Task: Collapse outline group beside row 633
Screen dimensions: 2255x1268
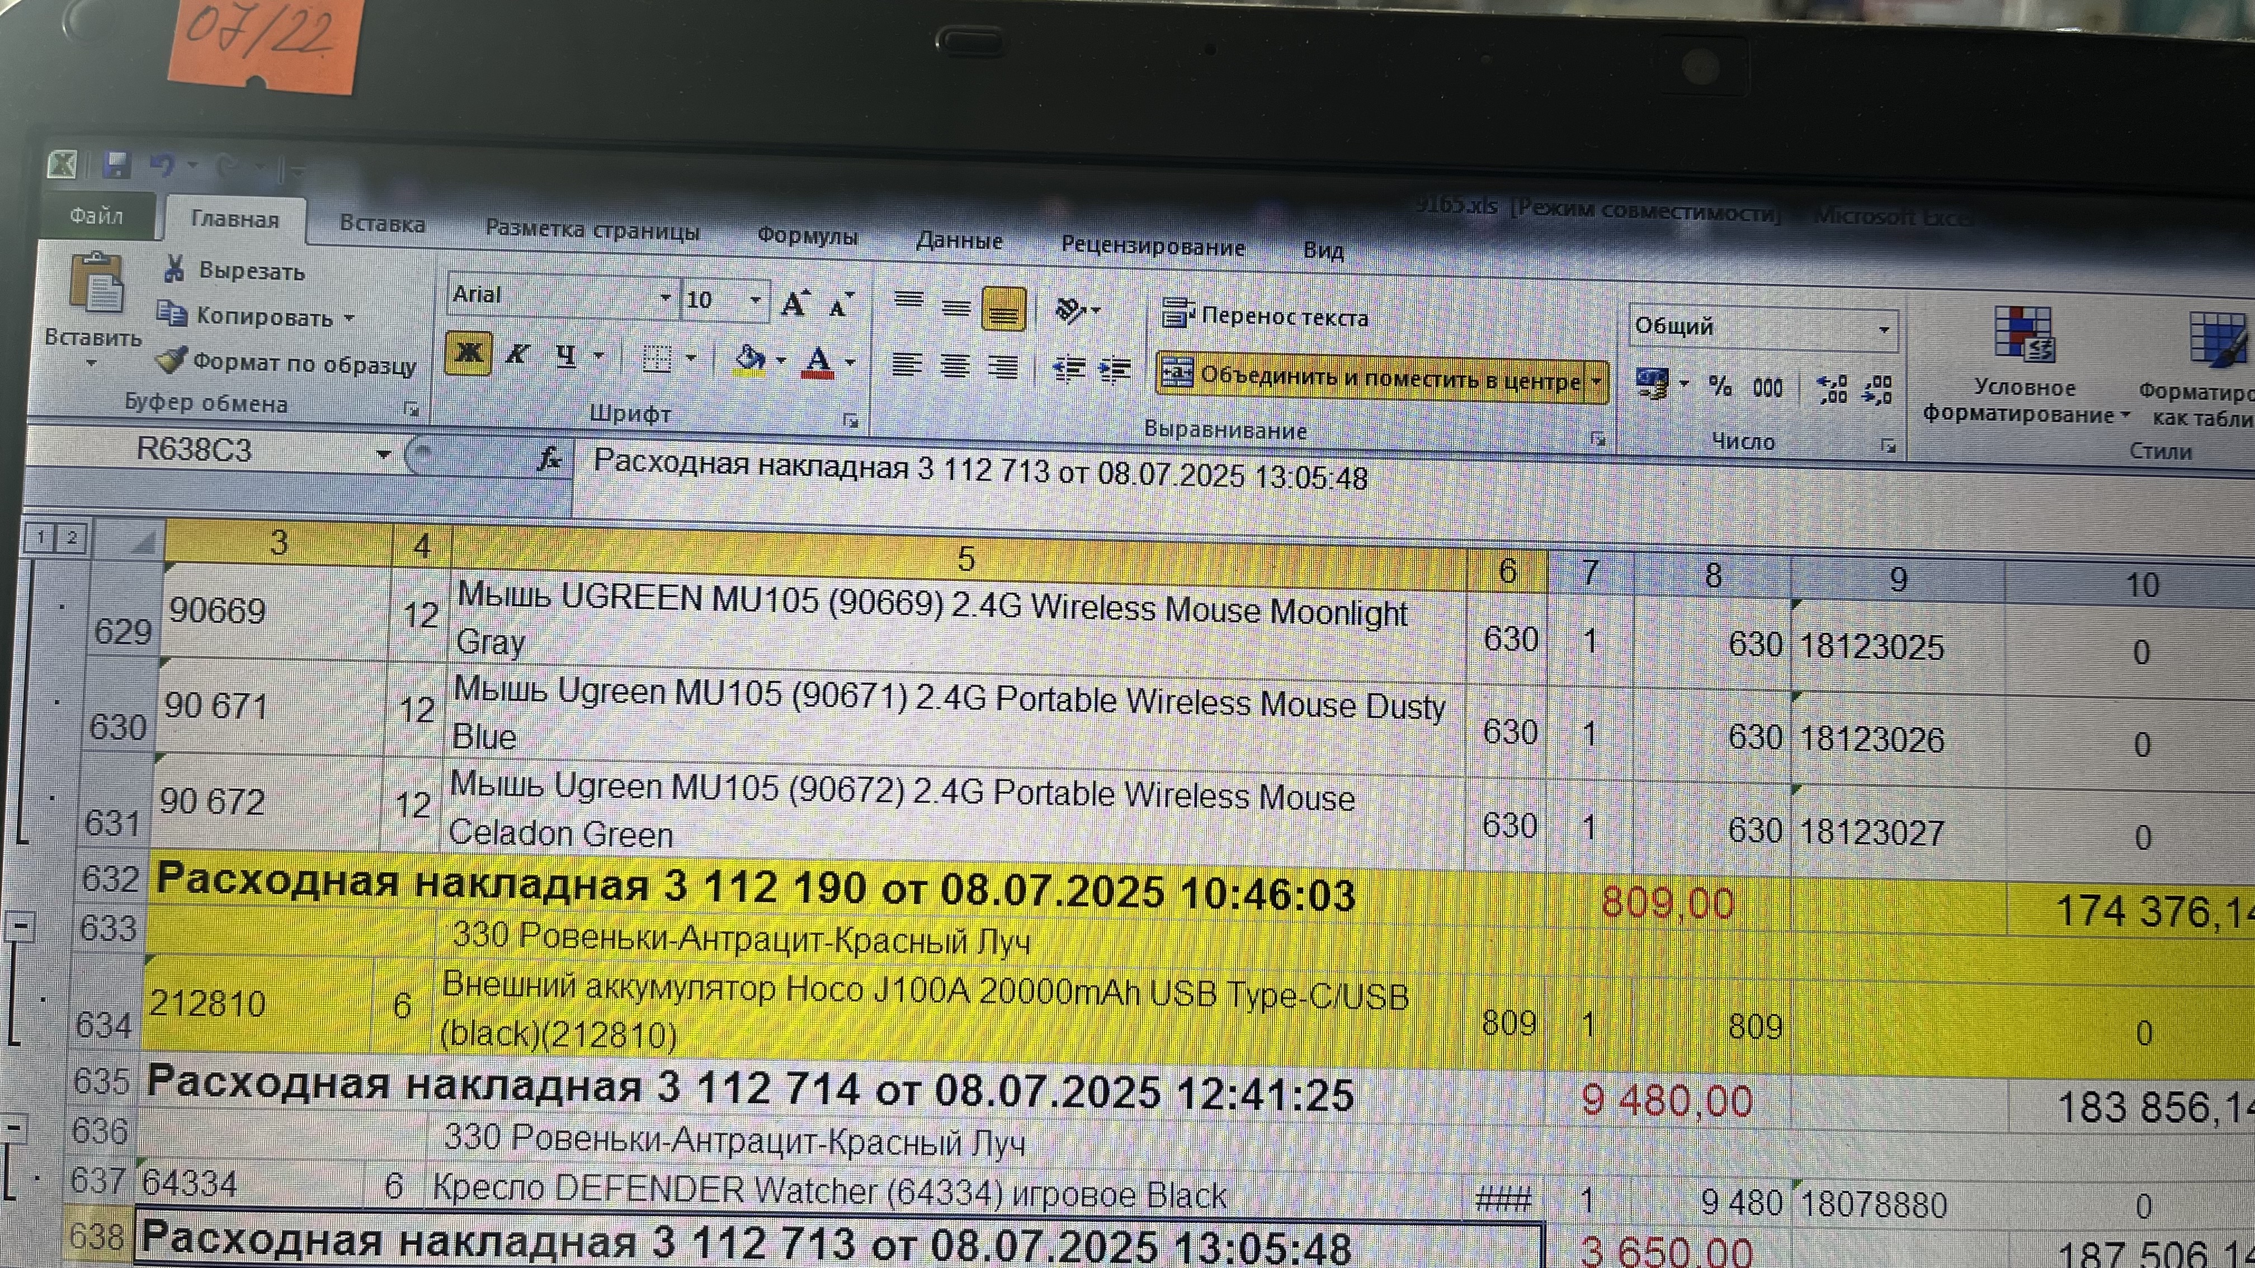Action: click(x=20, y=926)
